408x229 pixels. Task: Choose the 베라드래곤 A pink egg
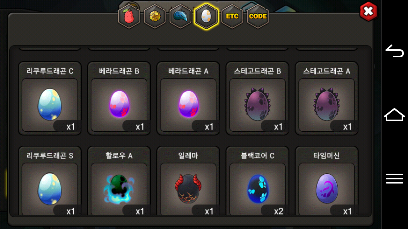click(x=188, y=98)
